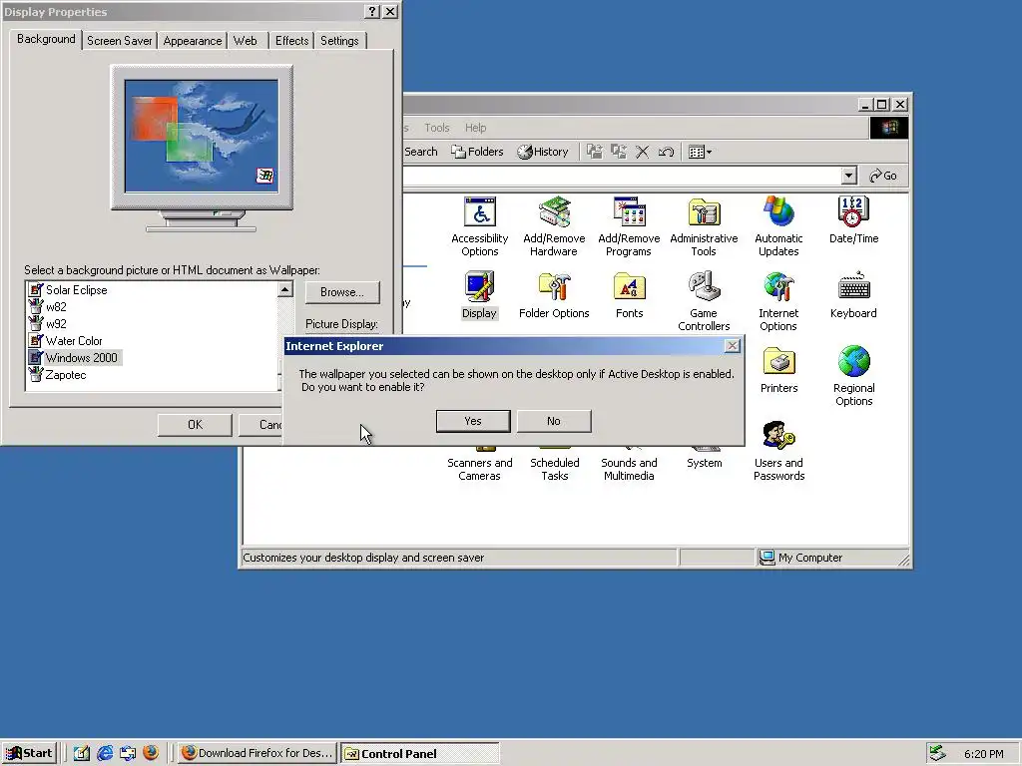Click the Go button beside address bar

click(884, 176)
